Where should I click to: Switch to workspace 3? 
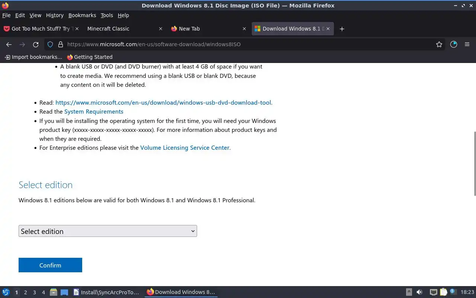(34, 292)
